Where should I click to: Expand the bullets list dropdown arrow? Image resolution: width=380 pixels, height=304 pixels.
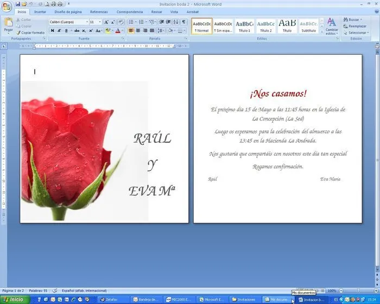tap(136, 22)
